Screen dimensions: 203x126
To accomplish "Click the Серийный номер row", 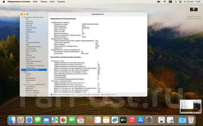I will 76,24.
